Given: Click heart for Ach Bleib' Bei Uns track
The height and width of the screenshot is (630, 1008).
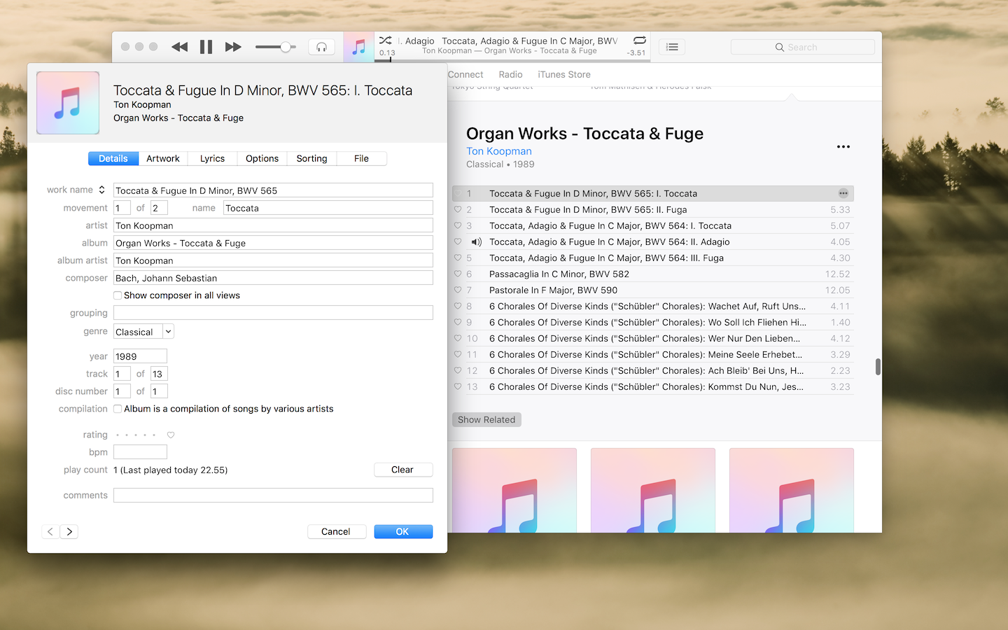Looking at the screenshot, I should [x=458, y=370].
